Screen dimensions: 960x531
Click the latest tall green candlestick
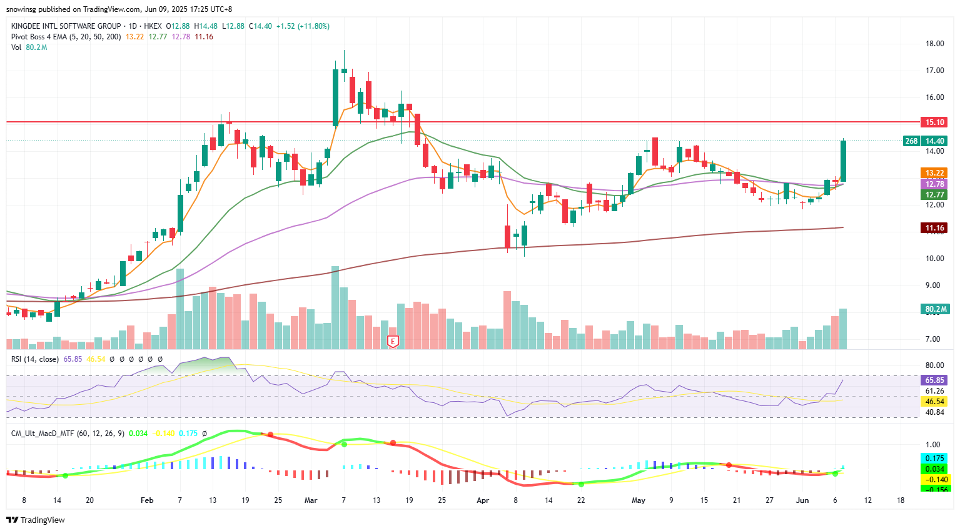click(x=843, y=161)
